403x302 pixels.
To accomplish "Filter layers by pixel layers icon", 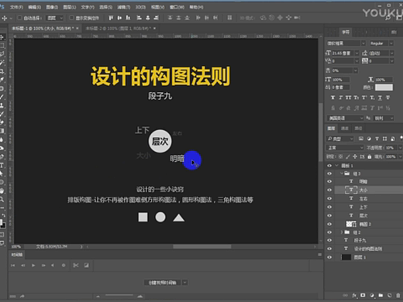I will pos(361,139).
